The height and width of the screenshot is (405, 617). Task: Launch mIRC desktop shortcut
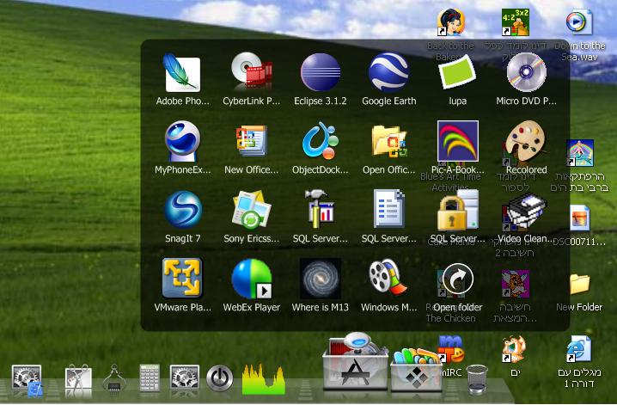click(450, 349)
